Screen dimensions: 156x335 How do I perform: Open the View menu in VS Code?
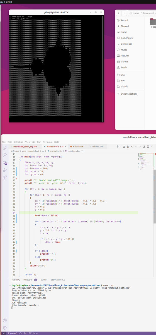point(28,142)
